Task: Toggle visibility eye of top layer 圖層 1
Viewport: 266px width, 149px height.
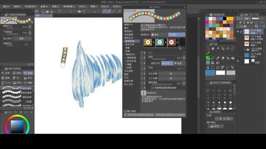Action: (x=238, y=31)
